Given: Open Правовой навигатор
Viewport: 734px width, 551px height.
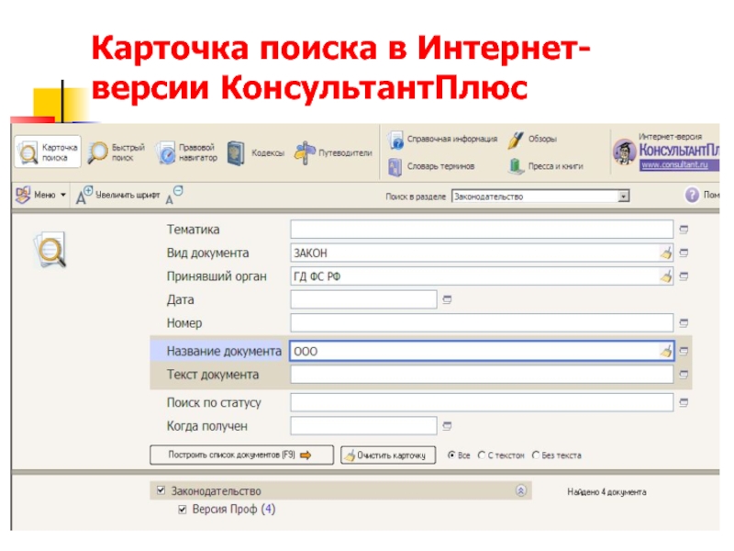Looking at the screenshot, I should tap(187, 152).
